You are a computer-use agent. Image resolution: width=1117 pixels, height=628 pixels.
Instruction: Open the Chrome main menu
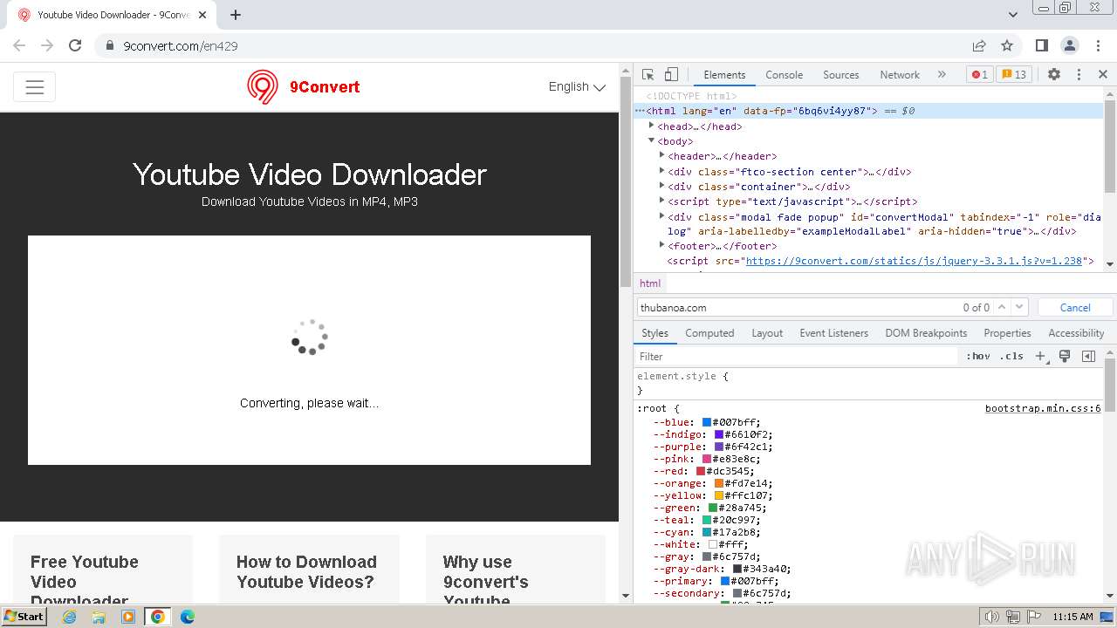[x=1098, y=45]
